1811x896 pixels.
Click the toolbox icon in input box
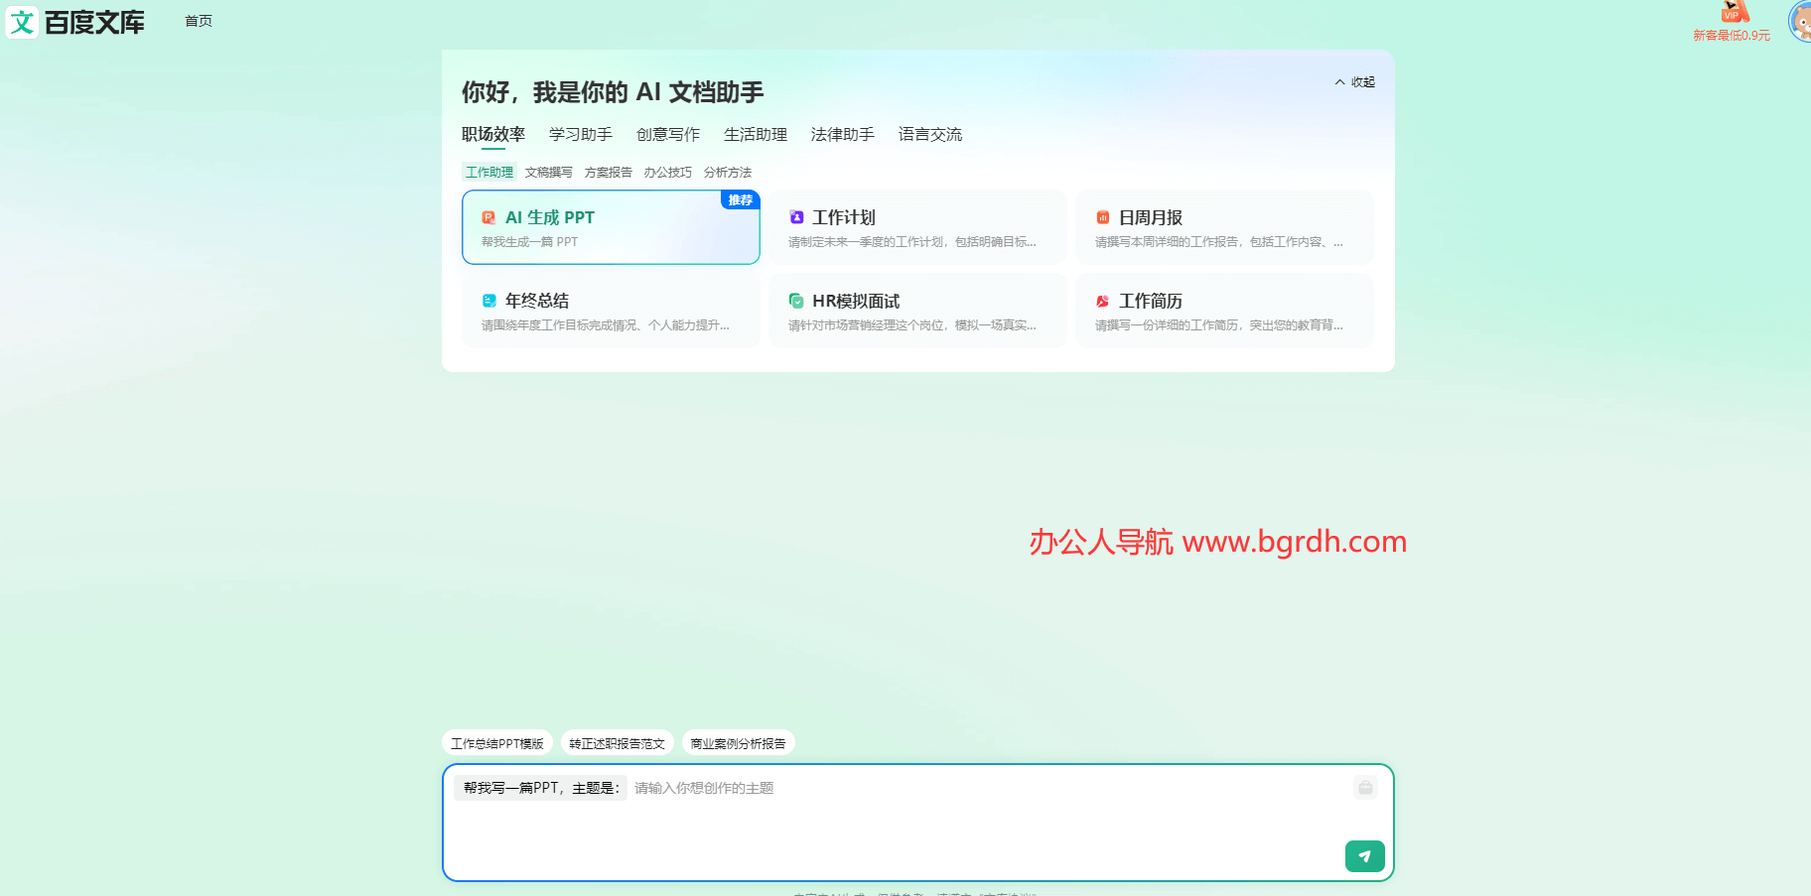tap(1366, 788)
